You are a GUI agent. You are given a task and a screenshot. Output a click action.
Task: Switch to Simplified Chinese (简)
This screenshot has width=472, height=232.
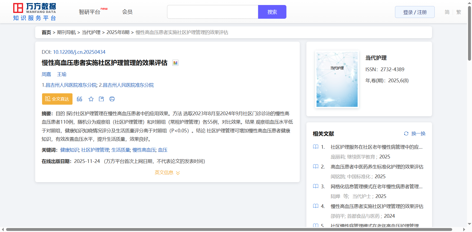[x=447, y=12]
